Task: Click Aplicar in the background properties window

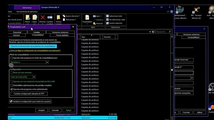Action: tap(200, 112)
